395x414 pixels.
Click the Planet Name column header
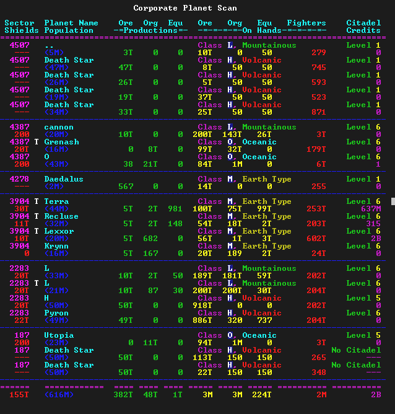tap(71, 23)
